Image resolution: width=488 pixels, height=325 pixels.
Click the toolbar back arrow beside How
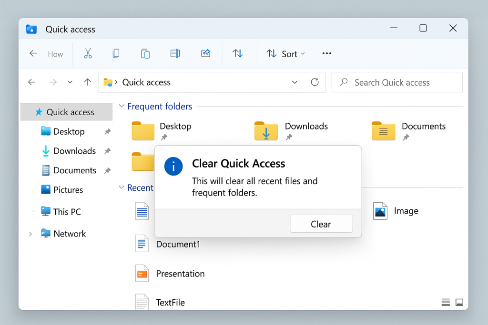33,53
